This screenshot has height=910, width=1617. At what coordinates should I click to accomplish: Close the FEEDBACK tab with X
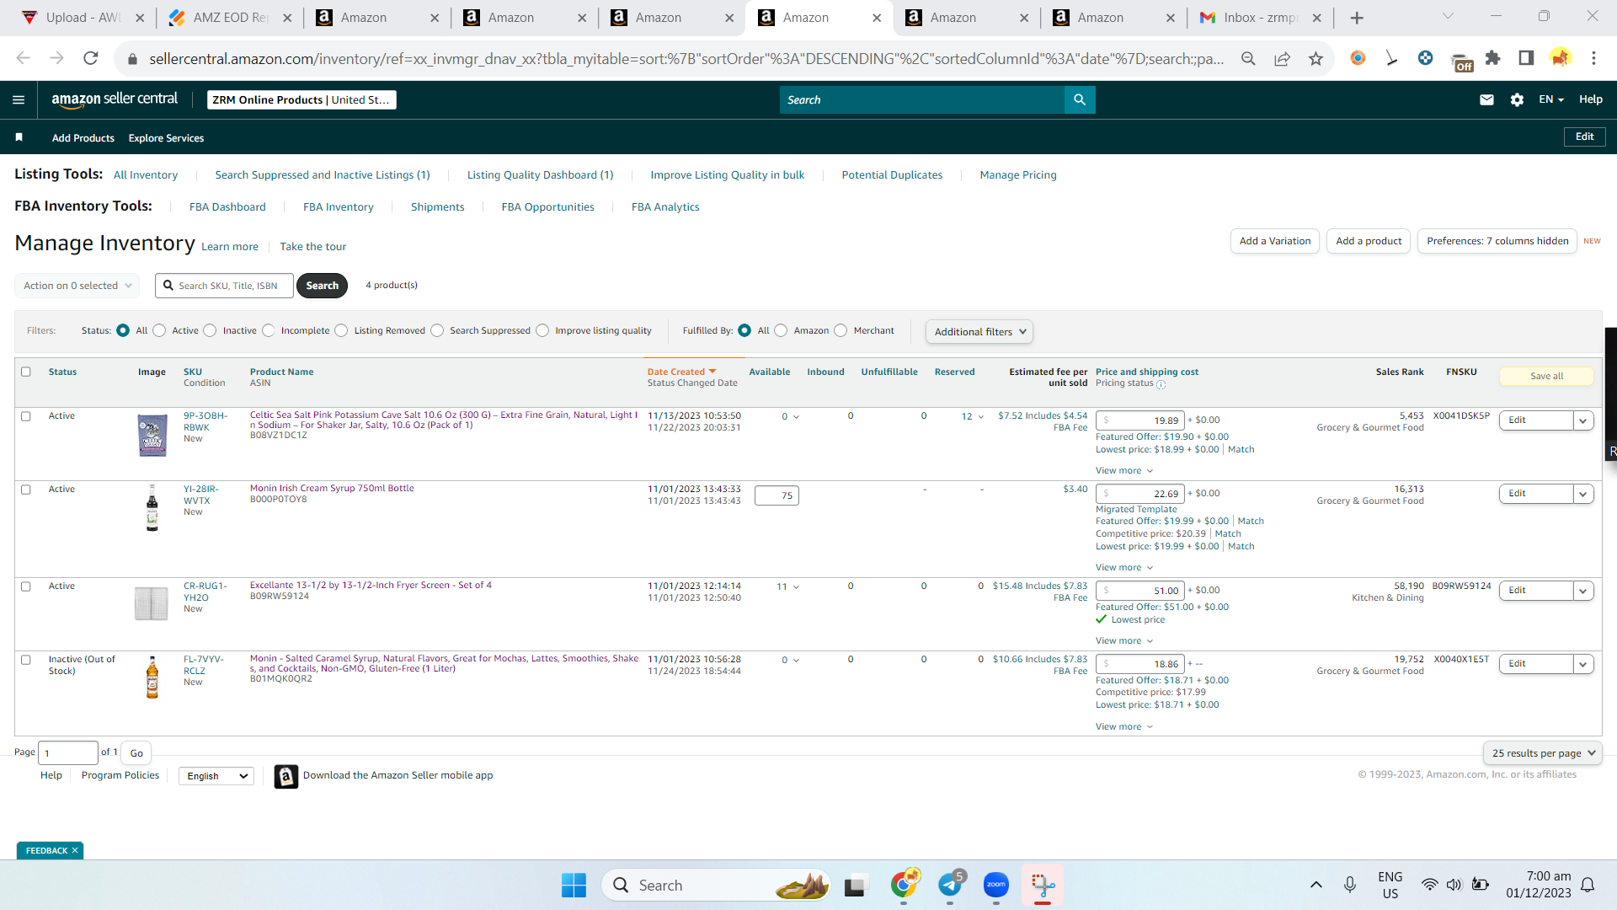tap(75, 850)
